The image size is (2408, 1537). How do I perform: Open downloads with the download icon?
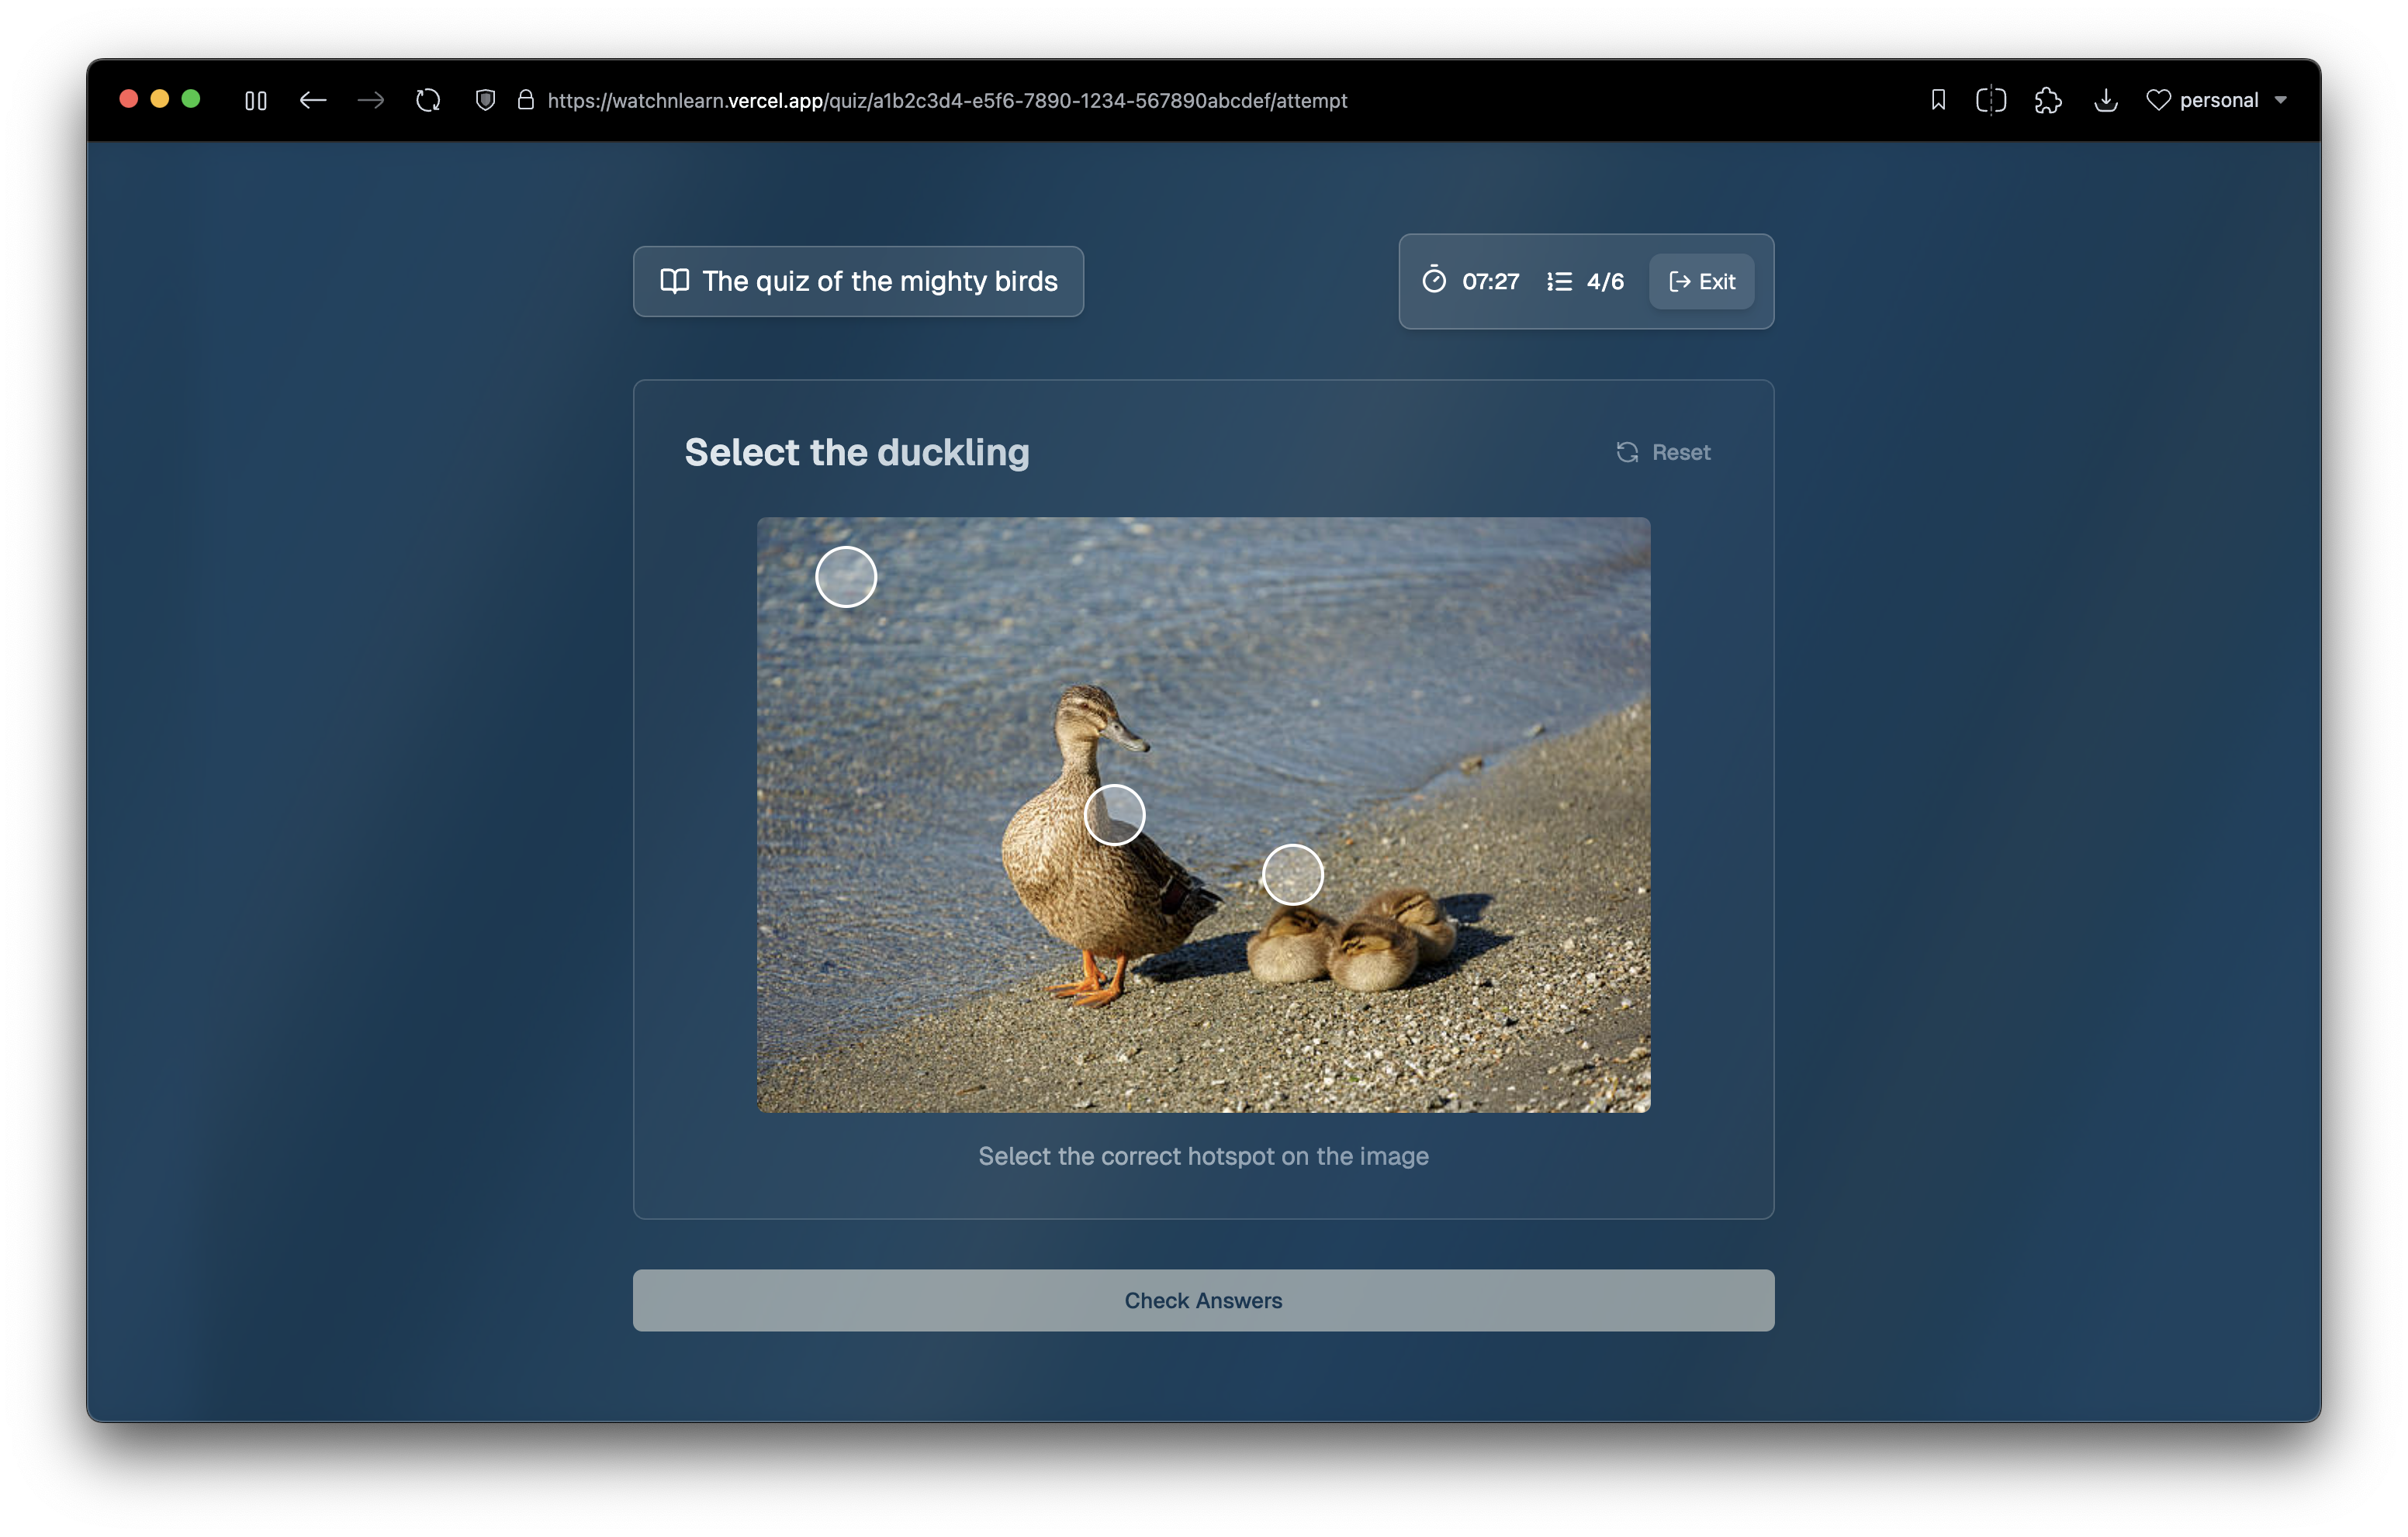[x=2105, y=100]
